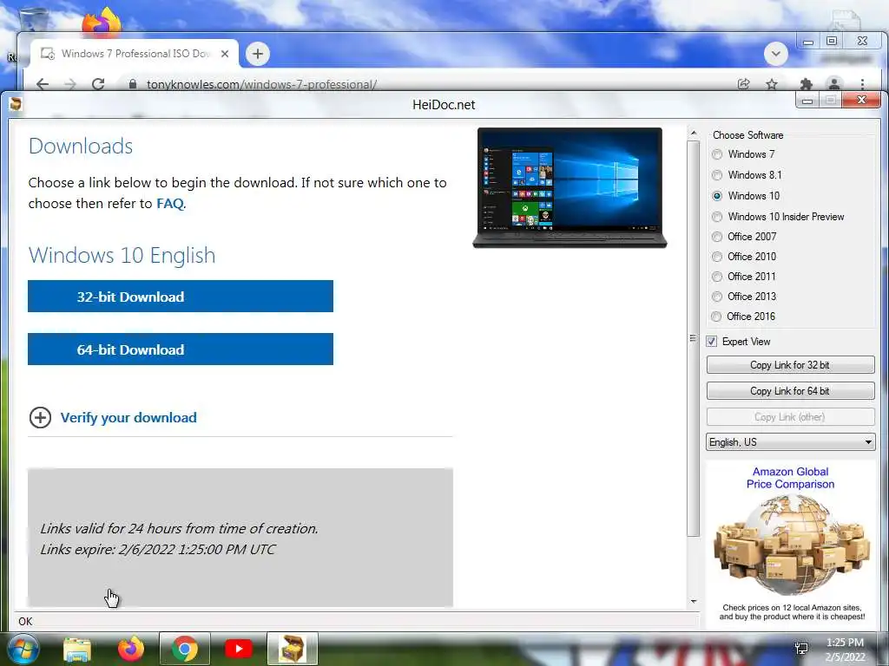Click the 'Downloads' heading text

click(x=81, y=146)
